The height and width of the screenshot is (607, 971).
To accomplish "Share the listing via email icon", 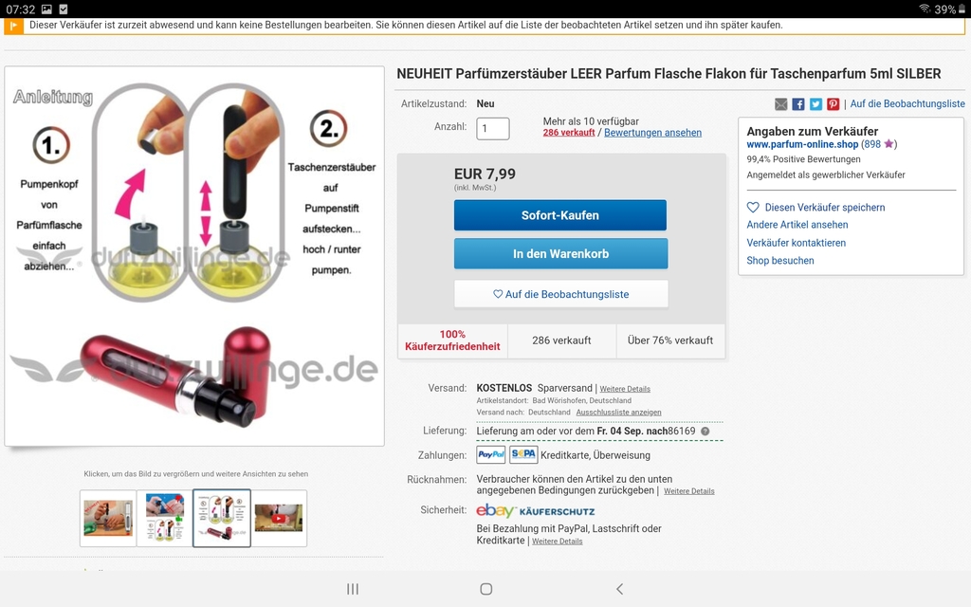I will tap(781, 104).
